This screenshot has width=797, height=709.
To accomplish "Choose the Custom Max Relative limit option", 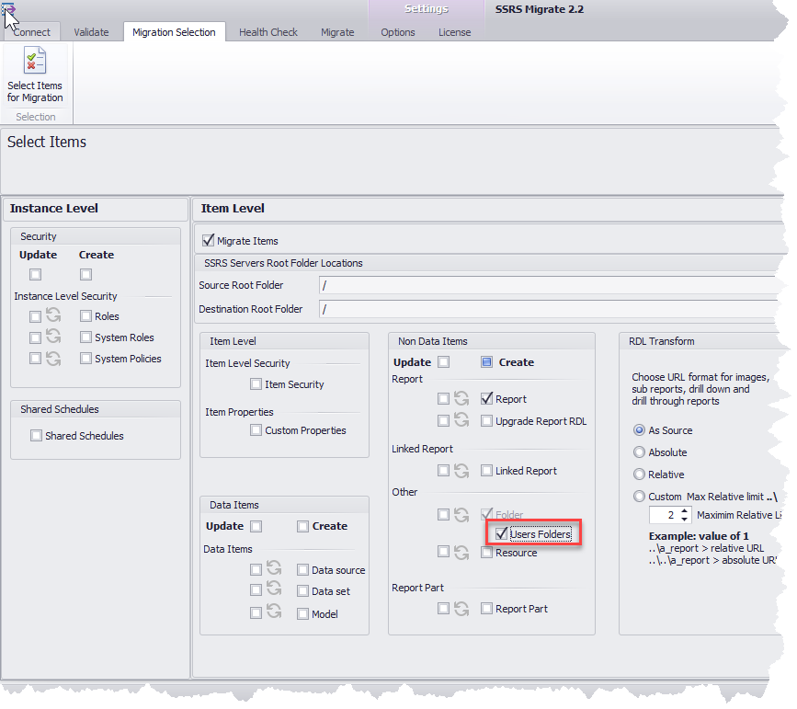I will [x=640, y=496].
